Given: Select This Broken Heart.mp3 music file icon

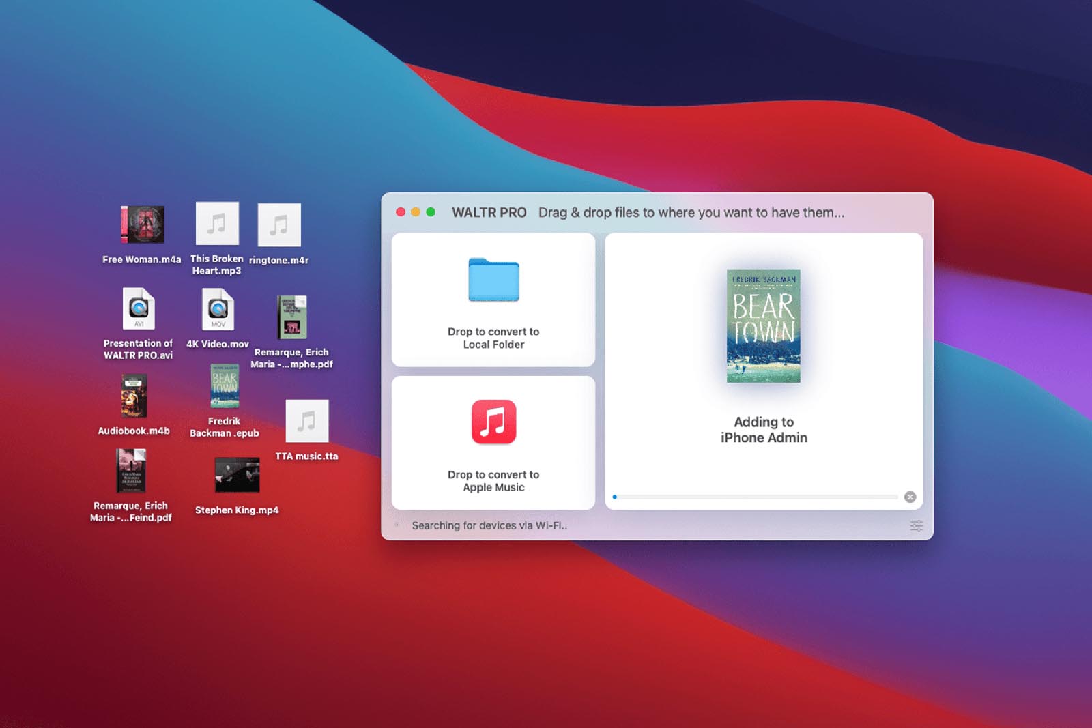Looking at the screenshot, I should pyautogui.click(x=217, y=223).
